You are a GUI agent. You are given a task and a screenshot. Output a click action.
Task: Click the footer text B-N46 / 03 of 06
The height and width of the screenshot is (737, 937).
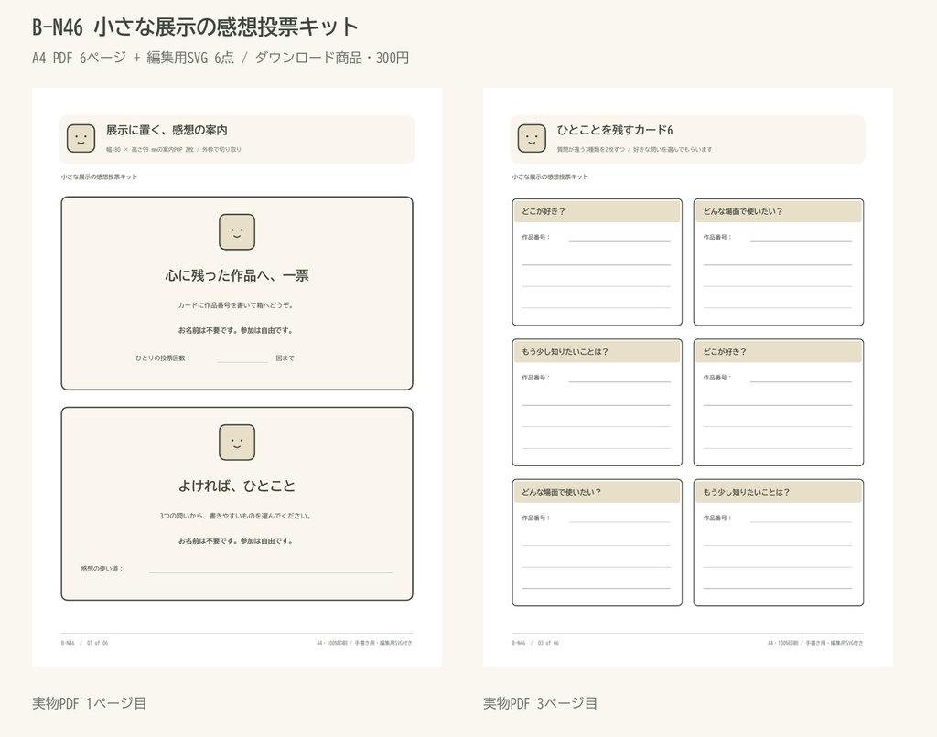click(x=535, y=643)
